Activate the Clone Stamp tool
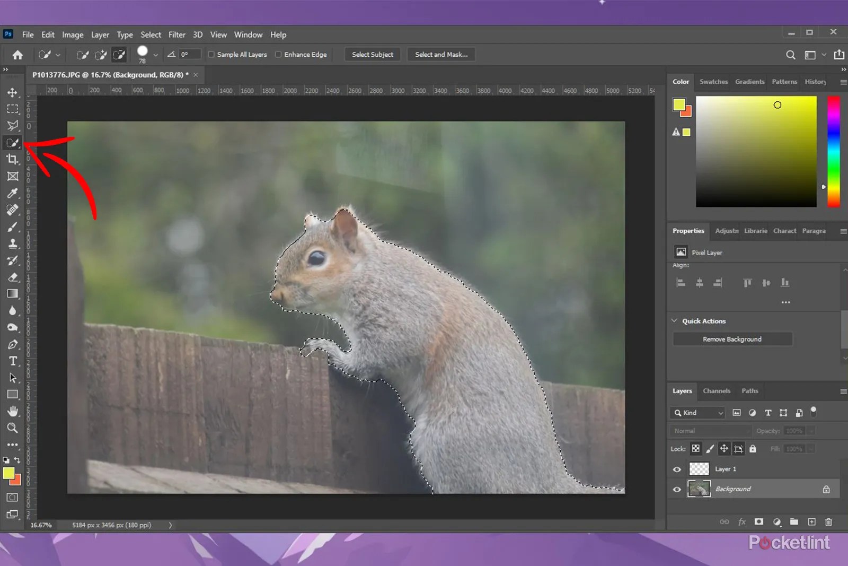The height and width of the screenshot is (566, 848). (x=12, y=243)
